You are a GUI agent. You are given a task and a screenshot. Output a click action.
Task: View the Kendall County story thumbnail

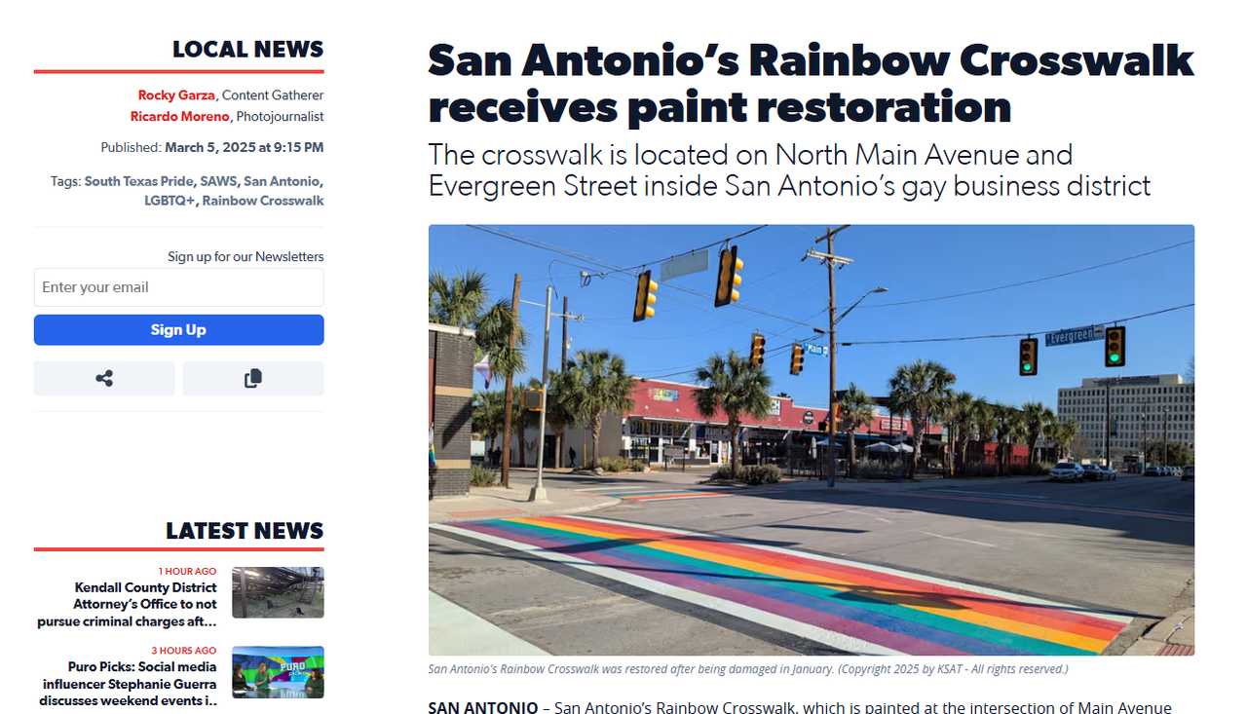278,592
